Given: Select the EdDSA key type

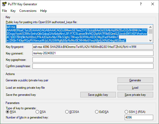Looking at the screenshot, I should 102,112.
